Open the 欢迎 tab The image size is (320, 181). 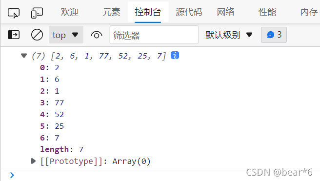tap(70, 12)
